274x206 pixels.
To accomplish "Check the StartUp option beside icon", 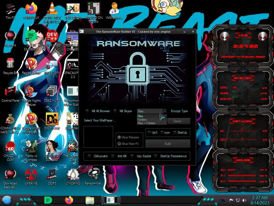I will [x=175, y=133].
